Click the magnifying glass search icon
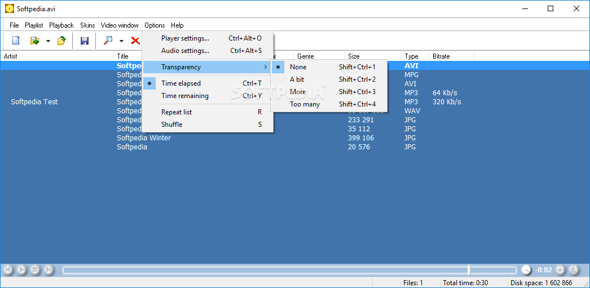Viewport: 590px width, 288px height. (108, 41)
